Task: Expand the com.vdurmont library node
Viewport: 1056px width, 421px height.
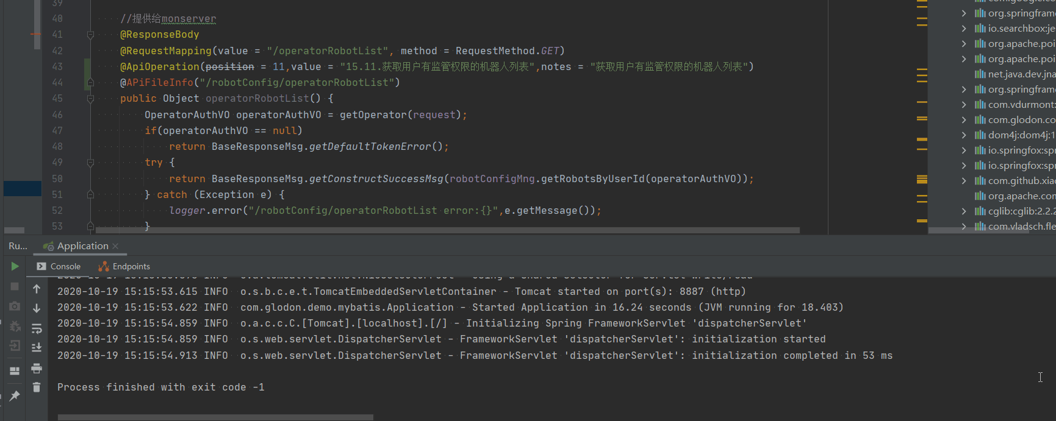Action: [964, 105]
